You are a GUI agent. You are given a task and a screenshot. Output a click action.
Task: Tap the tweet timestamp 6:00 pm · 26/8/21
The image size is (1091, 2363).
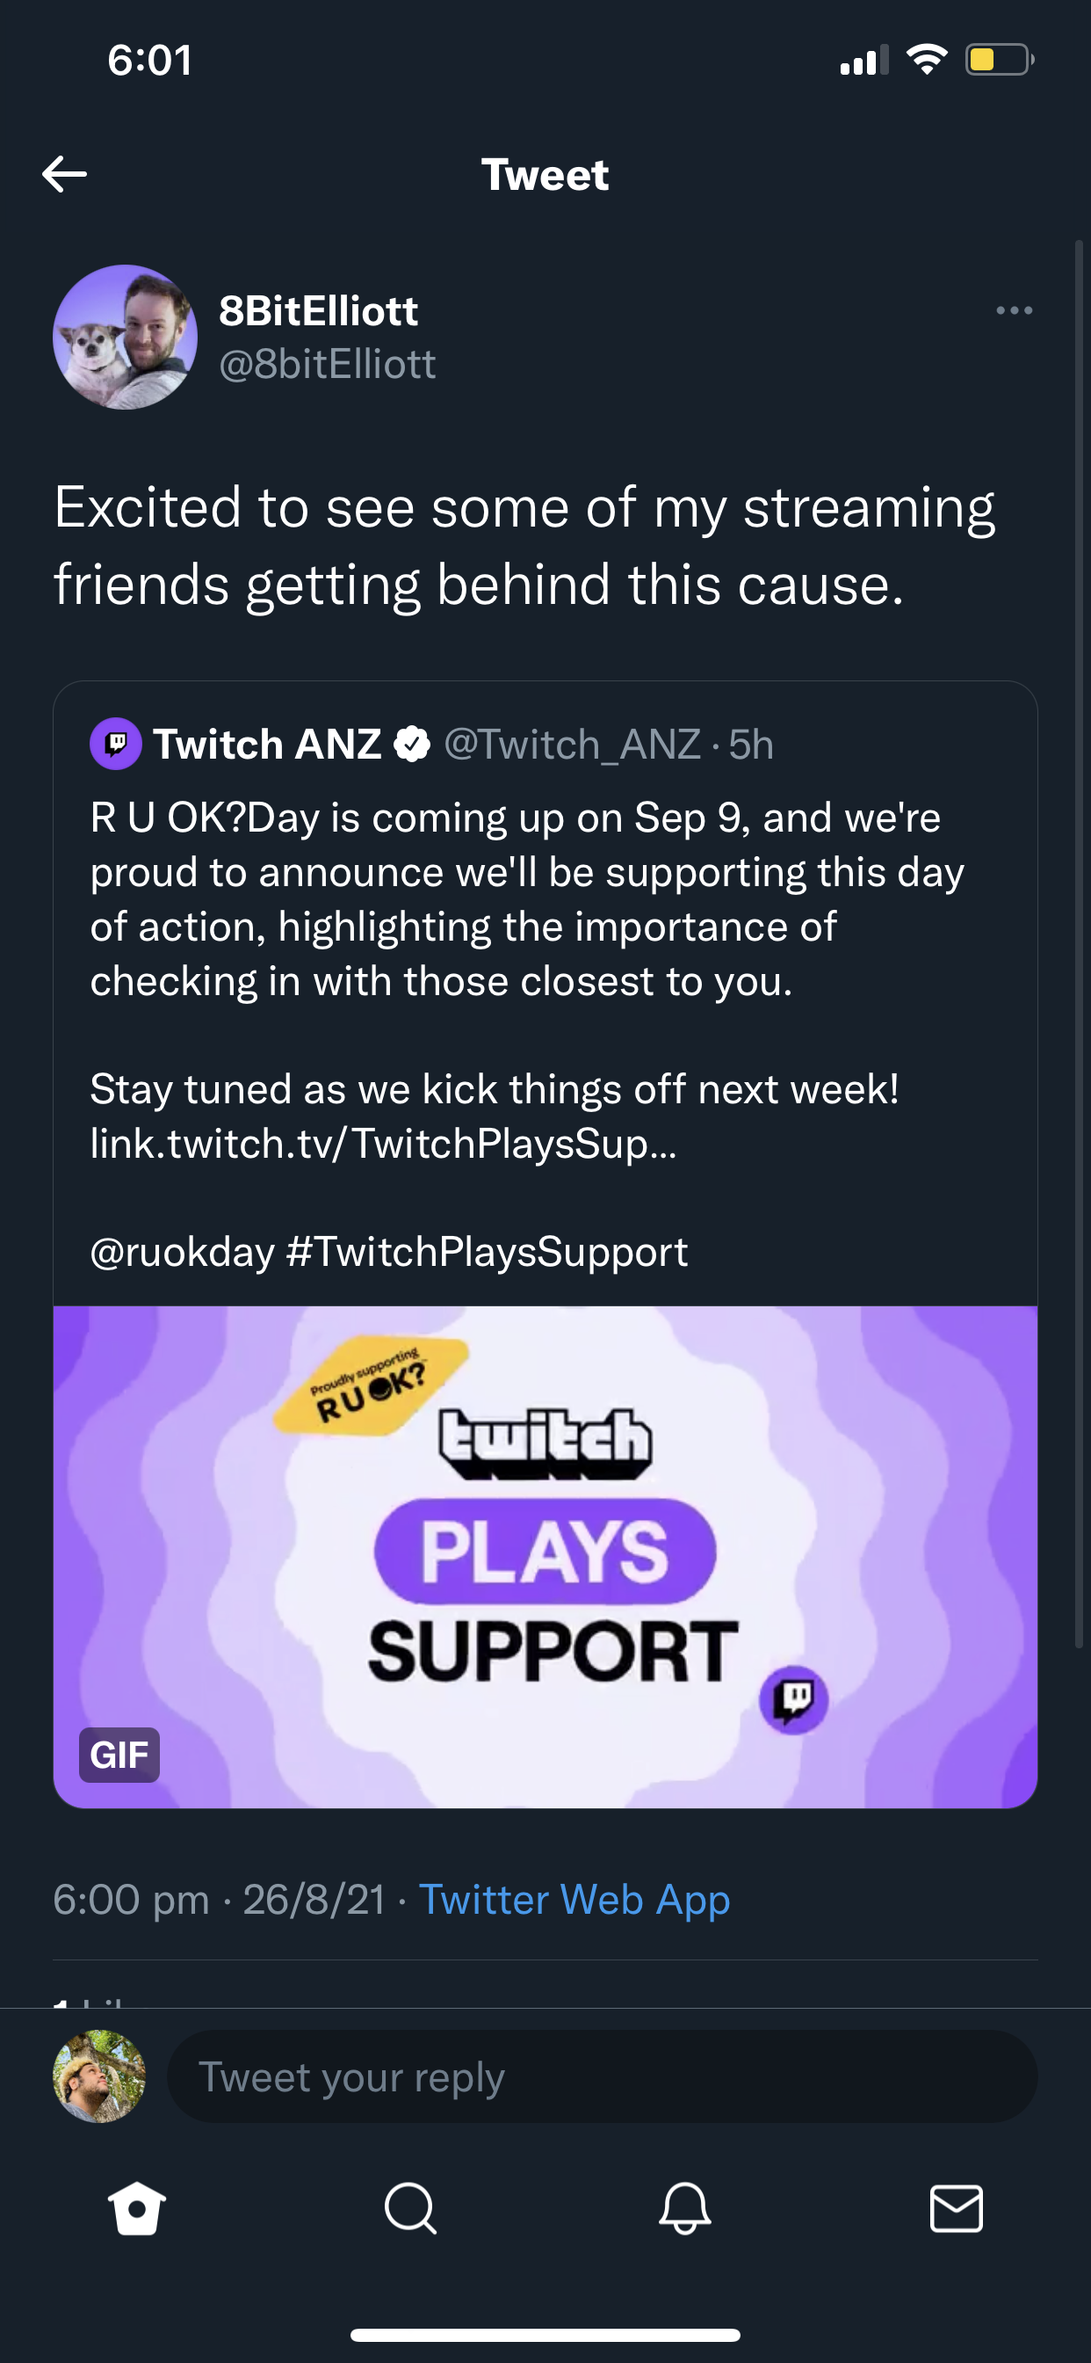(x=219, y=1899)
